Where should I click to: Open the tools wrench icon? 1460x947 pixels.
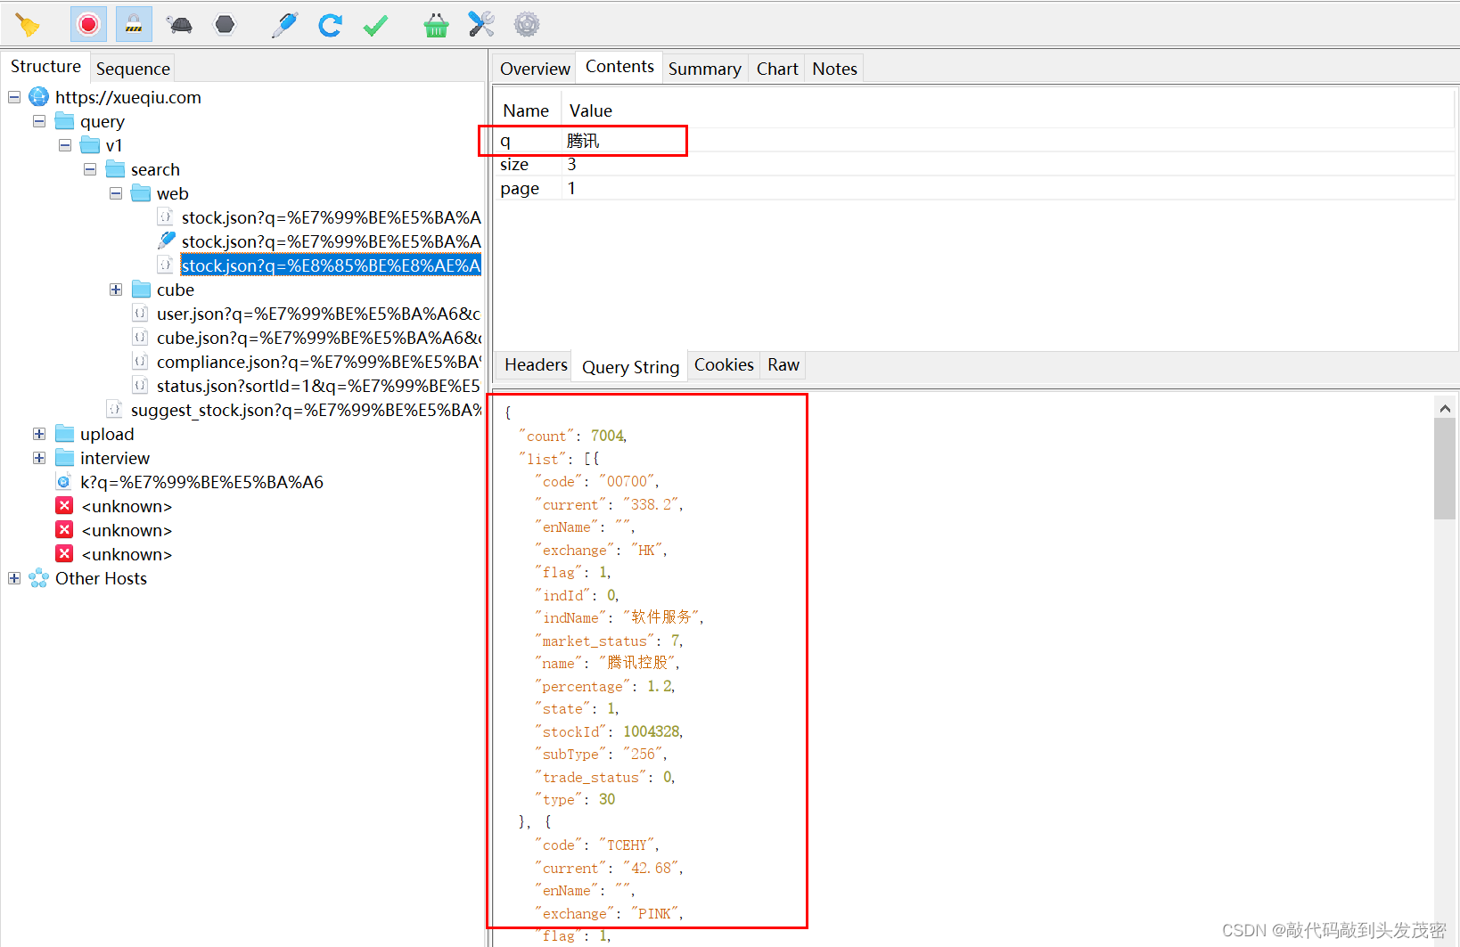click(x=481, y=24)
